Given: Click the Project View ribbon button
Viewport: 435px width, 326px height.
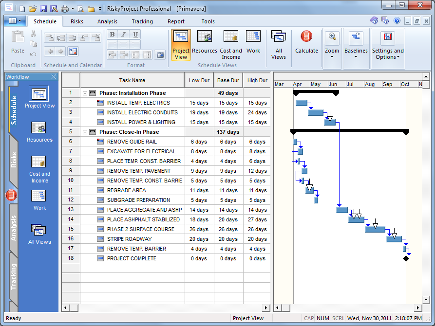Looking at the screenshot, I should point(181,45).
